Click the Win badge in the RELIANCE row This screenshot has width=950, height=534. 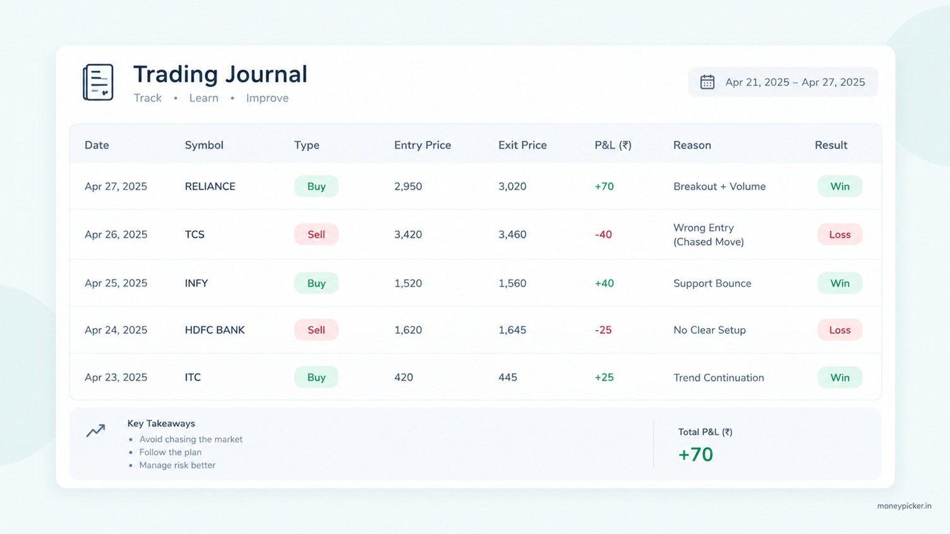point(840,186)
